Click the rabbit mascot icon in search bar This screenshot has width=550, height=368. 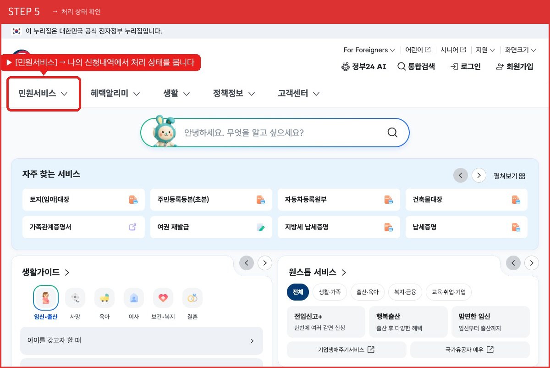pyautogui.click(x=164, y=132)
